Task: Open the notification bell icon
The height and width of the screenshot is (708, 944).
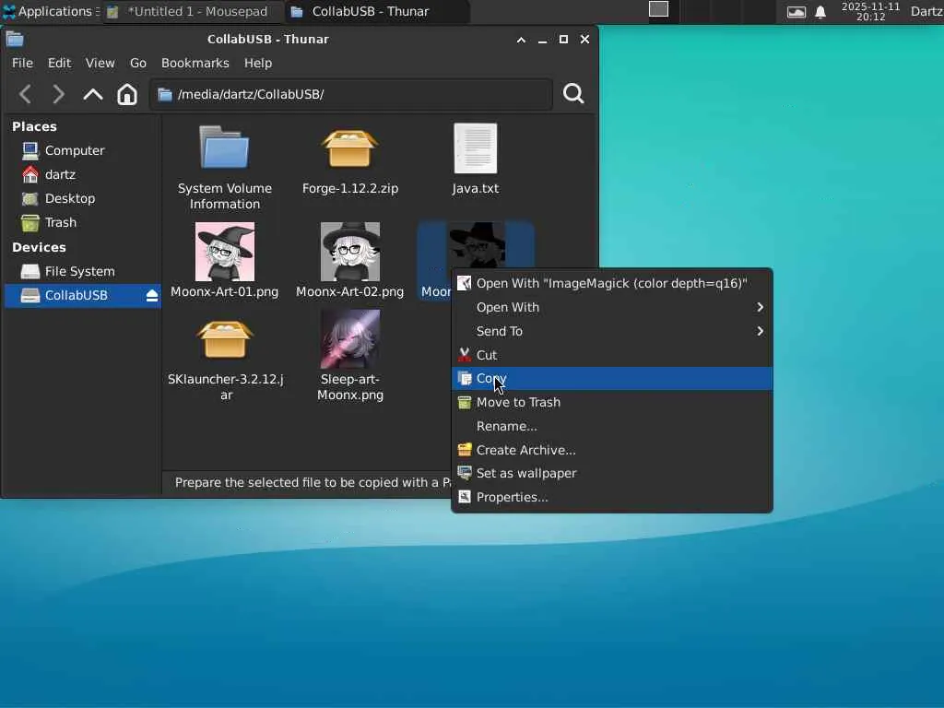Action: (820, 12)
